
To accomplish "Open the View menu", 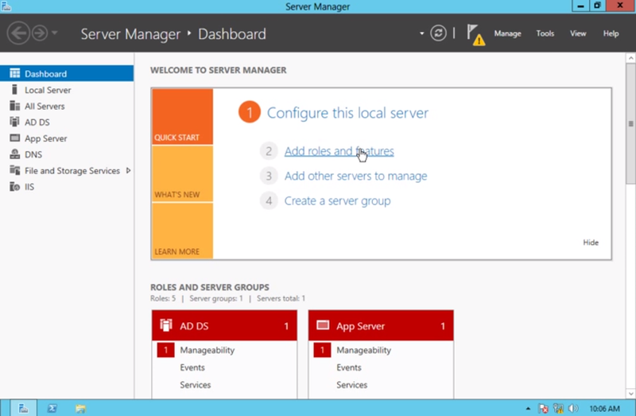I will (x=578, y=33).
